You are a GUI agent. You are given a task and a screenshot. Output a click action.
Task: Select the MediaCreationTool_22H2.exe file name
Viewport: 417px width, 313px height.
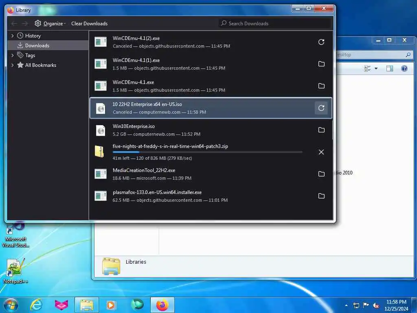[144, 170]
